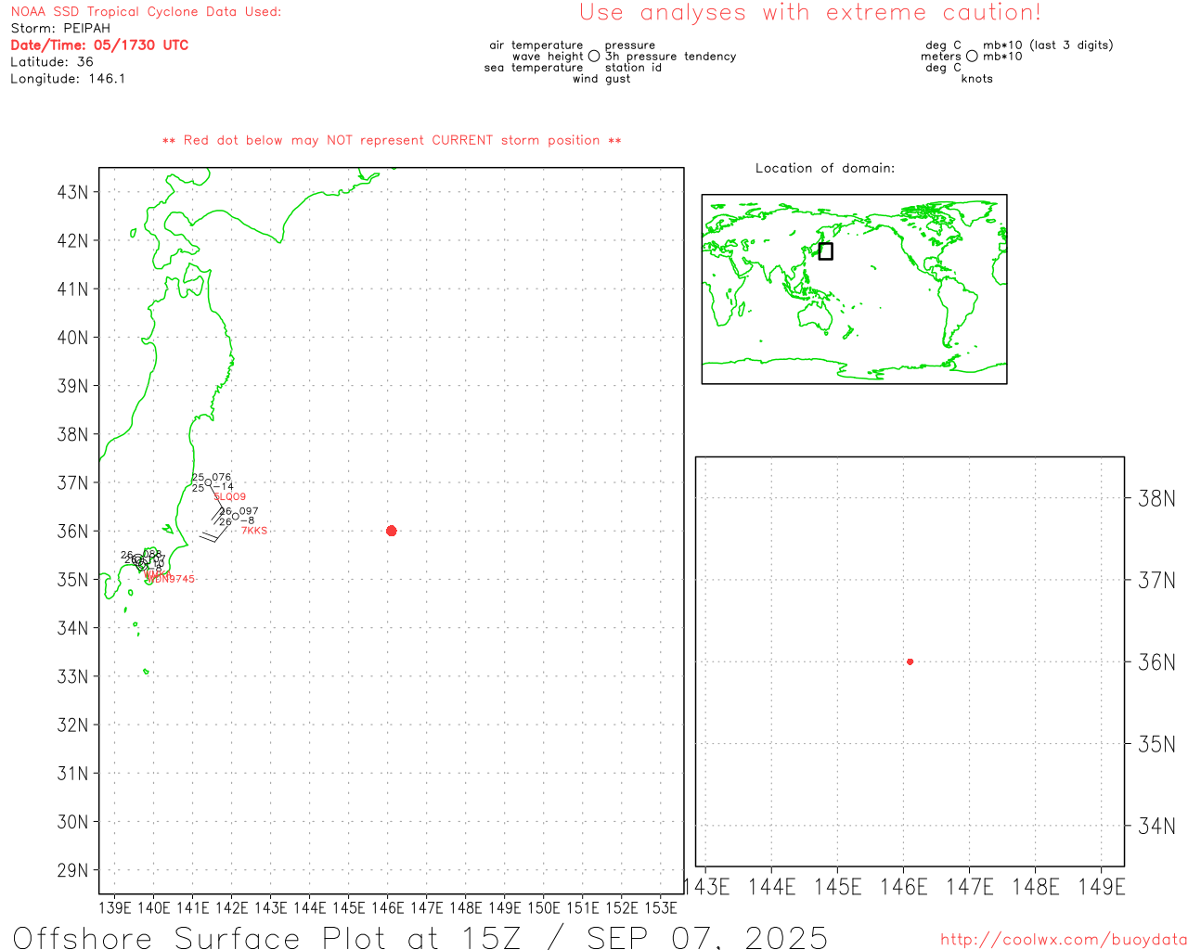1188x950 pixels.
Task: Click the pressure value '097' near 7KKS
Action: coord(249,511)
